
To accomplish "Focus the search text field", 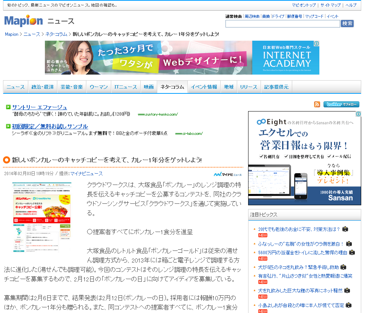I will click(x=282, y=24).
